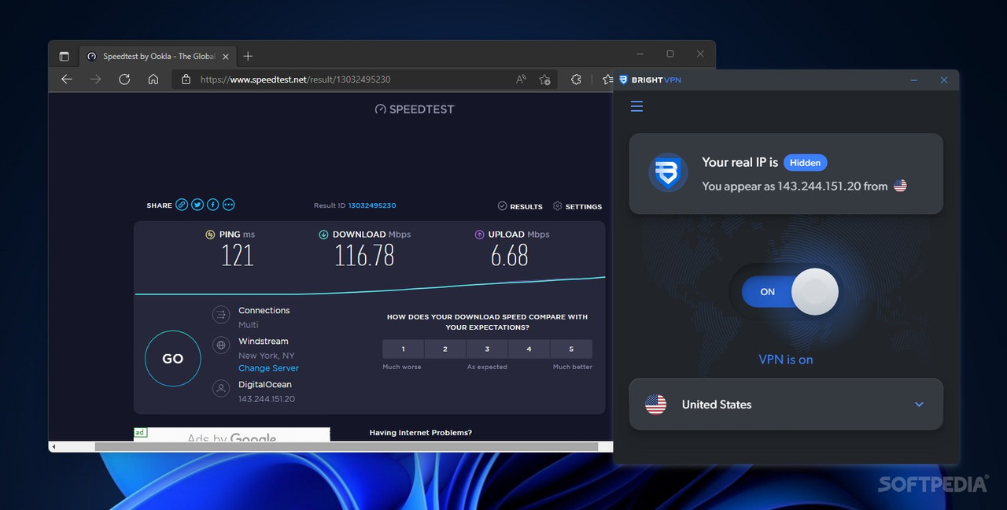Click the ad badge icon
Screen dimensions: 1007x510
click(x=140, y=432)
